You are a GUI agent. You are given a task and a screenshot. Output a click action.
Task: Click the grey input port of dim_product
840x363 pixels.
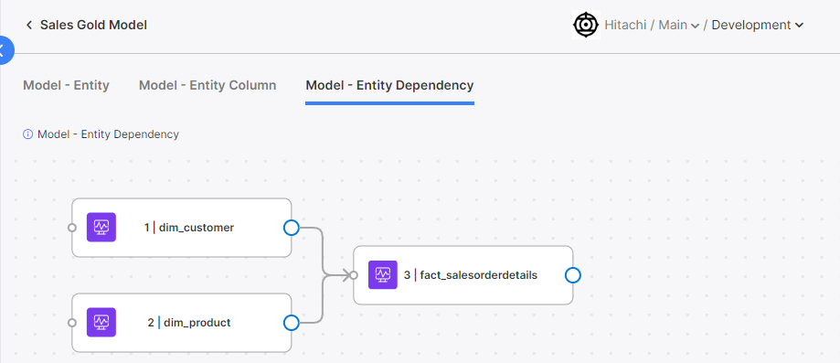pos(72,323)
